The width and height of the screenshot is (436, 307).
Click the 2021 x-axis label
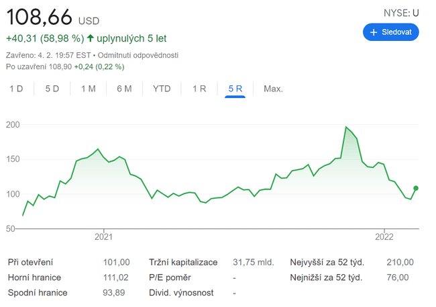[x=104, y=236]
